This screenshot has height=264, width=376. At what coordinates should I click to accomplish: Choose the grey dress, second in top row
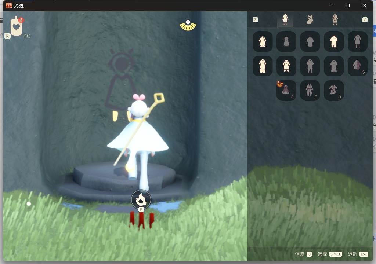point(286,41)
